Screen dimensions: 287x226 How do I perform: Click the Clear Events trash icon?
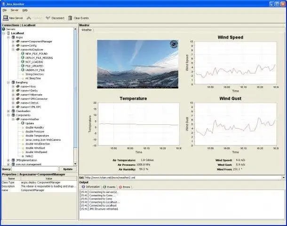pyautogui.click(x=70, y=18)
